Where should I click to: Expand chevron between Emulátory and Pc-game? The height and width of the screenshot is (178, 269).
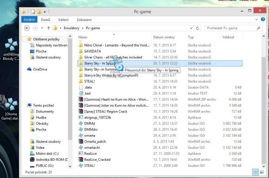(x=83, y=28)
